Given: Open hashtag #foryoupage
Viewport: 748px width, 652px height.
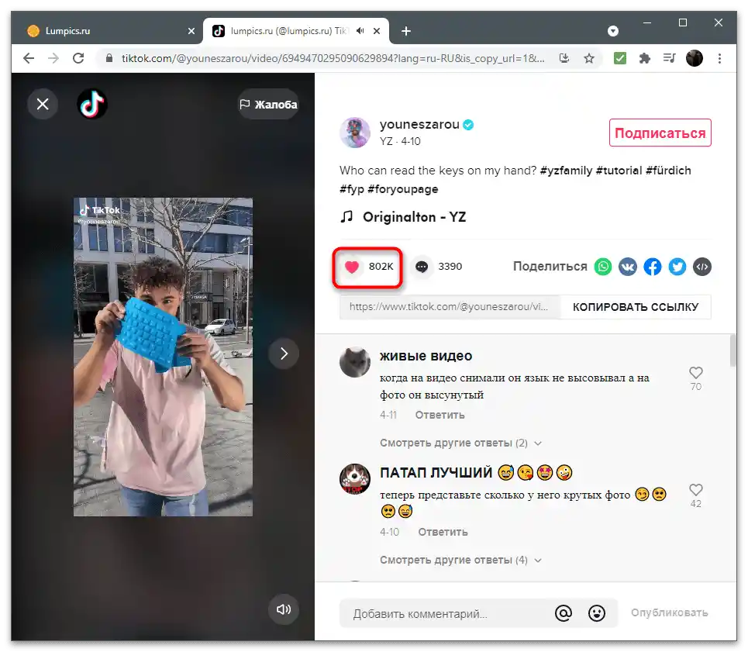Looking at the screenshot, I should pos(403,189).
